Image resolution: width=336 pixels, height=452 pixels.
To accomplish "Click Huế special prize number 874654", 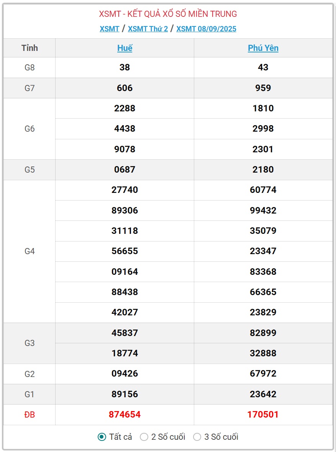I will (x=125, y=414).
